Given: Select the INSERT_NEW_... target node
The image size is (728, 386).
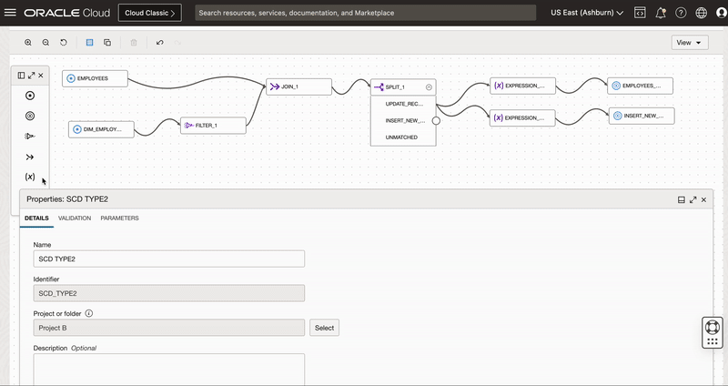Looking at the screenshot, I should click(642, 117).
